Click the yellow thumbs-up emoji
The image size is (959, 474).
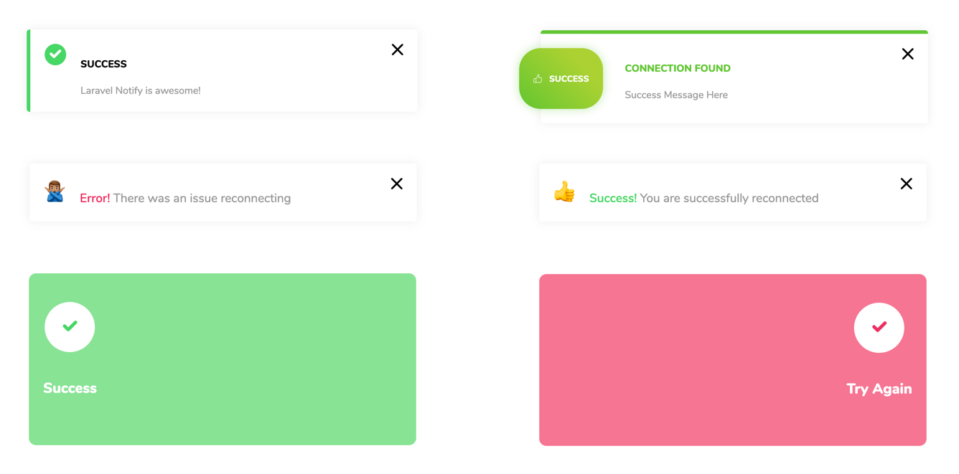[x=564, y=191]
